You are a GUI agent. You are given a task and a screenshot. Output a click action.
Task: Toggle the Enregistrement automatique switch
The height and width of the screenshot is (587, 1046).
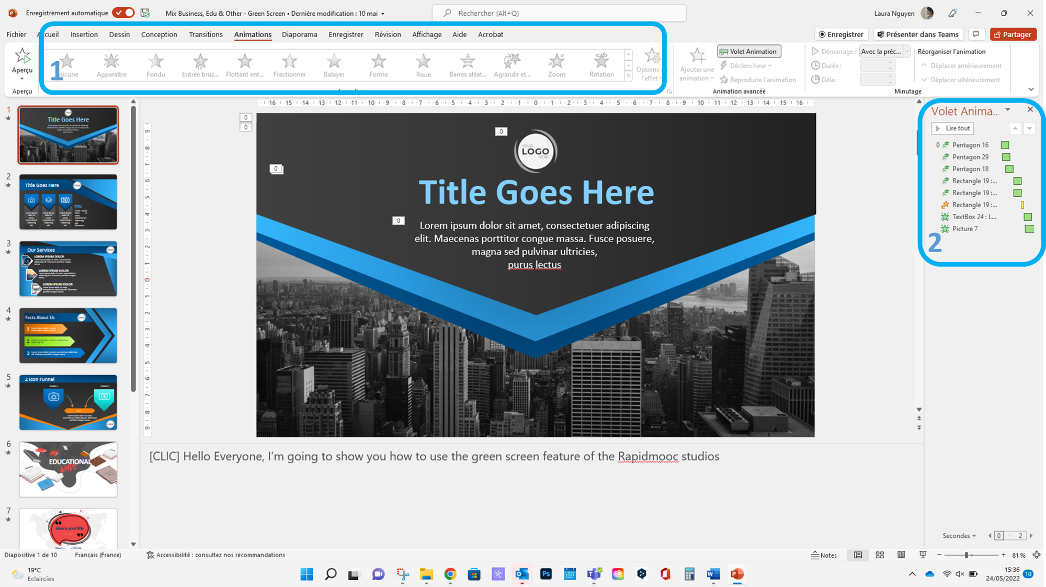click(123, 13)
